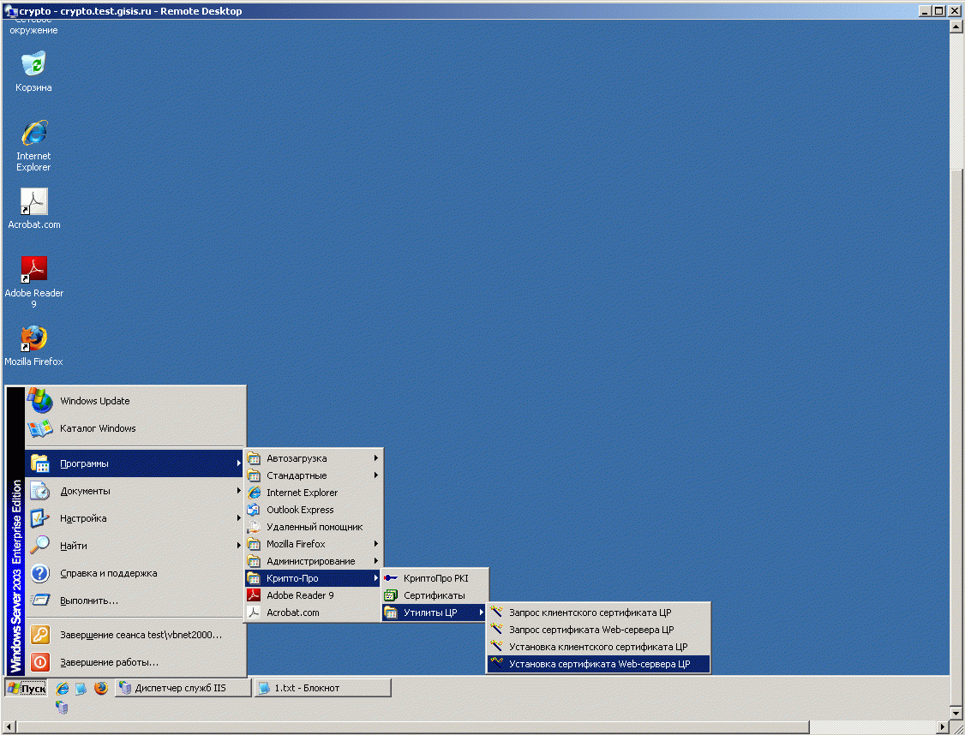Click the Remote Desktop title bar icon
The image size is (965, 735).
pyautogui.click(x=10, y=11)
